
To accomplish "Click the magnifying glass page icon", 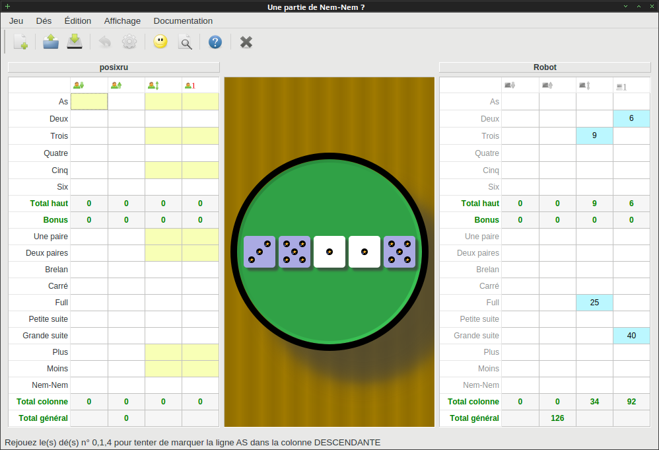I will (x=185, y=42).
